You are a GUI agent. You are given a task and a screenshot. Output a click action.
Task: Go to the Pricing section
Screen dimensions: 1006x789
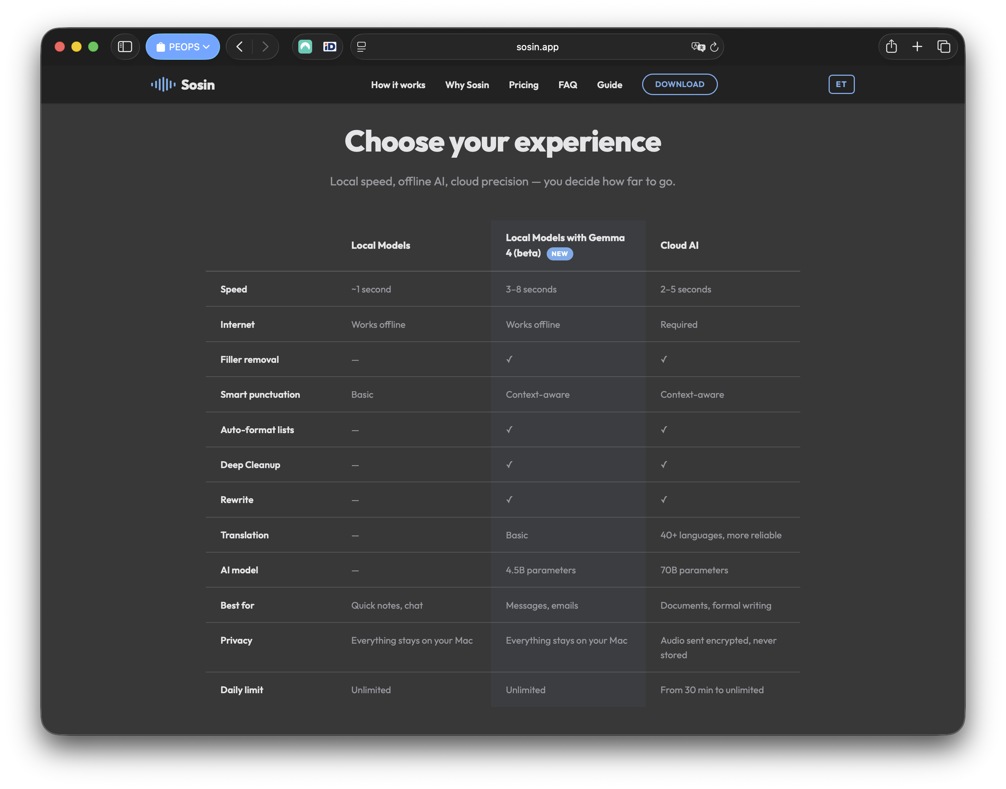[523, 85]
